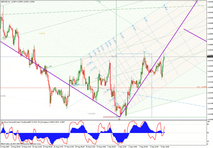Click the orange wave label in upper chart

42,33
